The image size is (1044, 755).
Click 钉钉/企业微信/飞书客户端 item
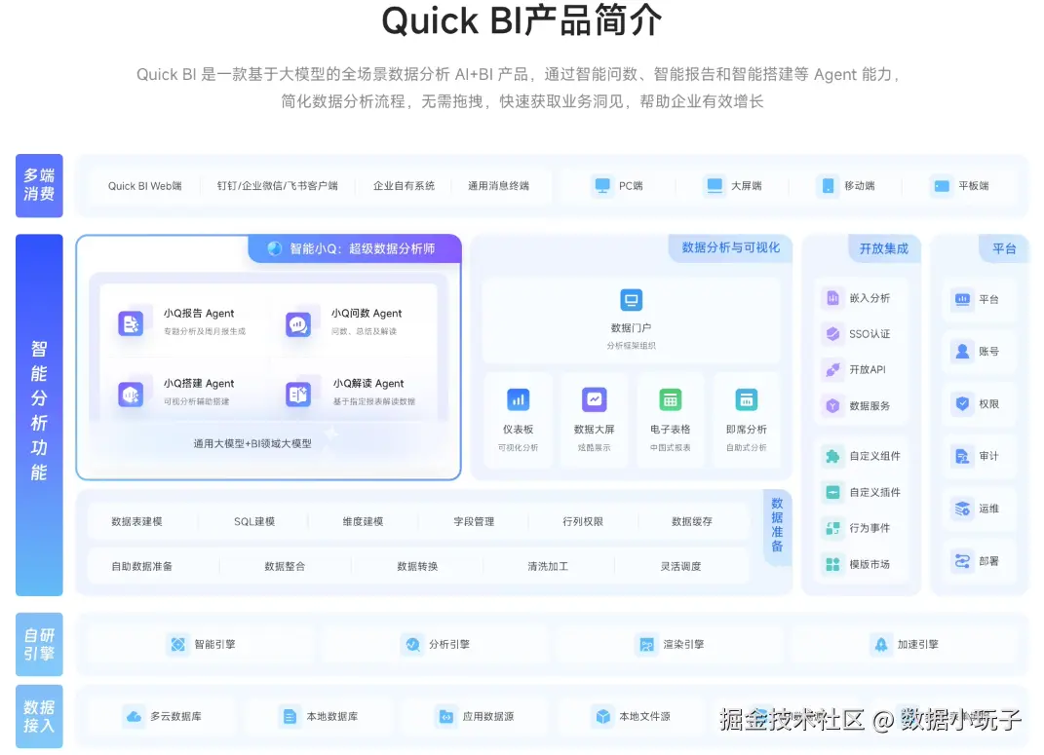277,186
